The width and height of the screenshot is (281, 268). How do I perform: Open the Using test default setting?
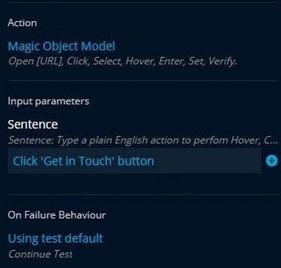click(x=55, y=238)
